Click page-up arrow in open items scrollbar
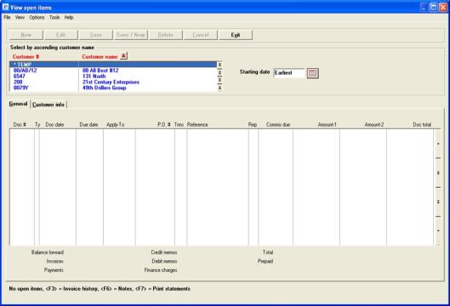450x306 pixels. point(438,173)
